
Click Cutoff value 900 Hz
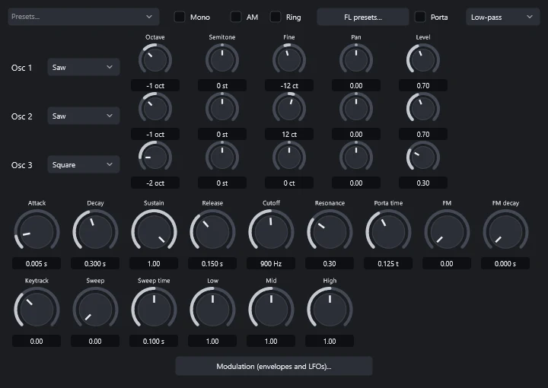[x=271, y=263]
